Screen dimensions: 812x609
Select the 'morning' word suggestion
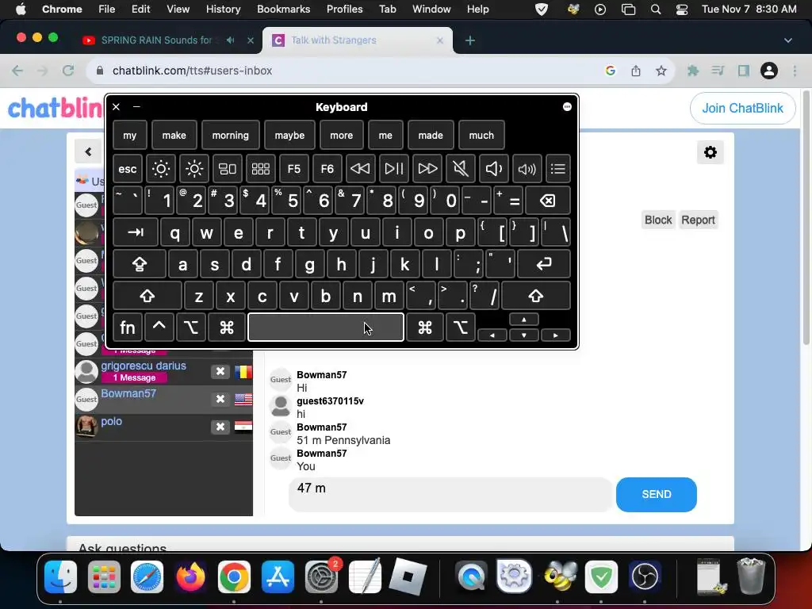(x=231, y=135)
